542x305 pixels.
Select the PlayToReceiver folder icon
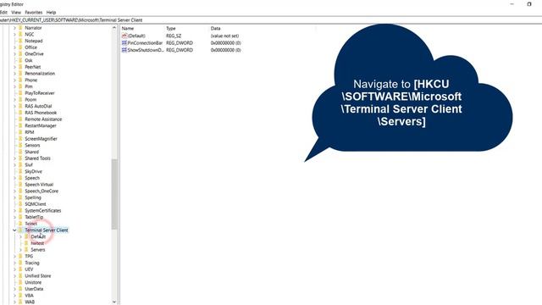click(x=20, y=93)
